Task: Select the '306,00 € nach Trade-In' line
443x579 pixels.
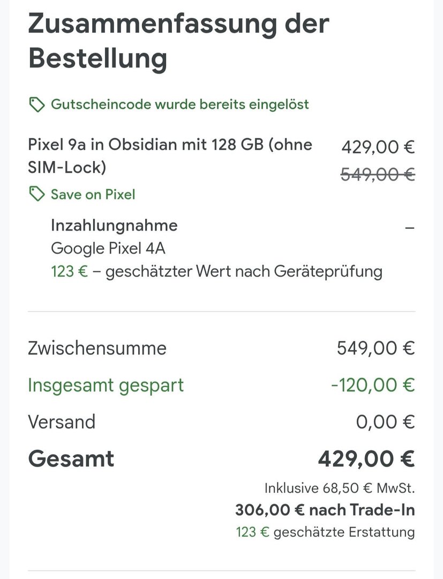Action: 325,510
